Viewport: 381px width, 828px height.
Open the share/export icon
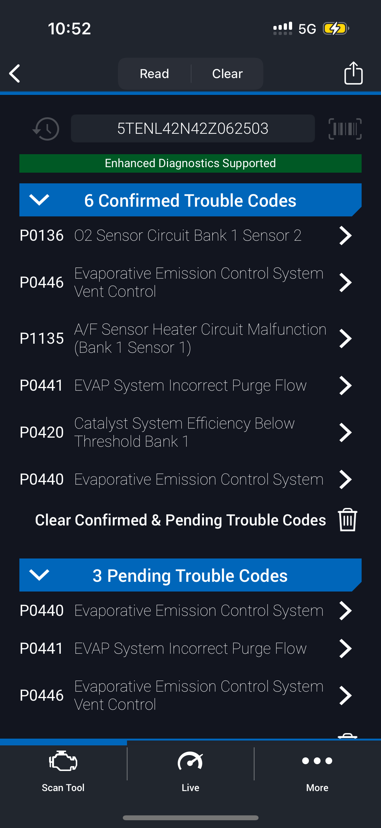353,73
